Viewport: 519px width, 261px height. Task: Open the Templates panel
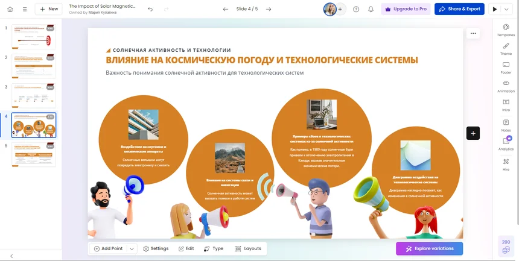(506, 30)
